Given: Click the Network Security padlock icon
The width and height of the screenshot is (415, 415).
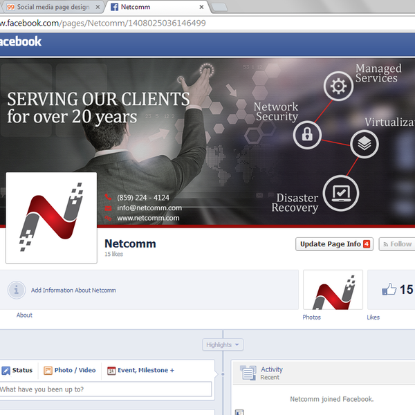Looking at the screenshot, I should tap(307, 135).
